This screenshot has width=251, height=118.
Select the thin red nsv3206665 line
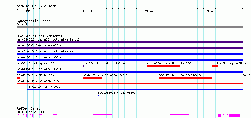click(130, 84)
